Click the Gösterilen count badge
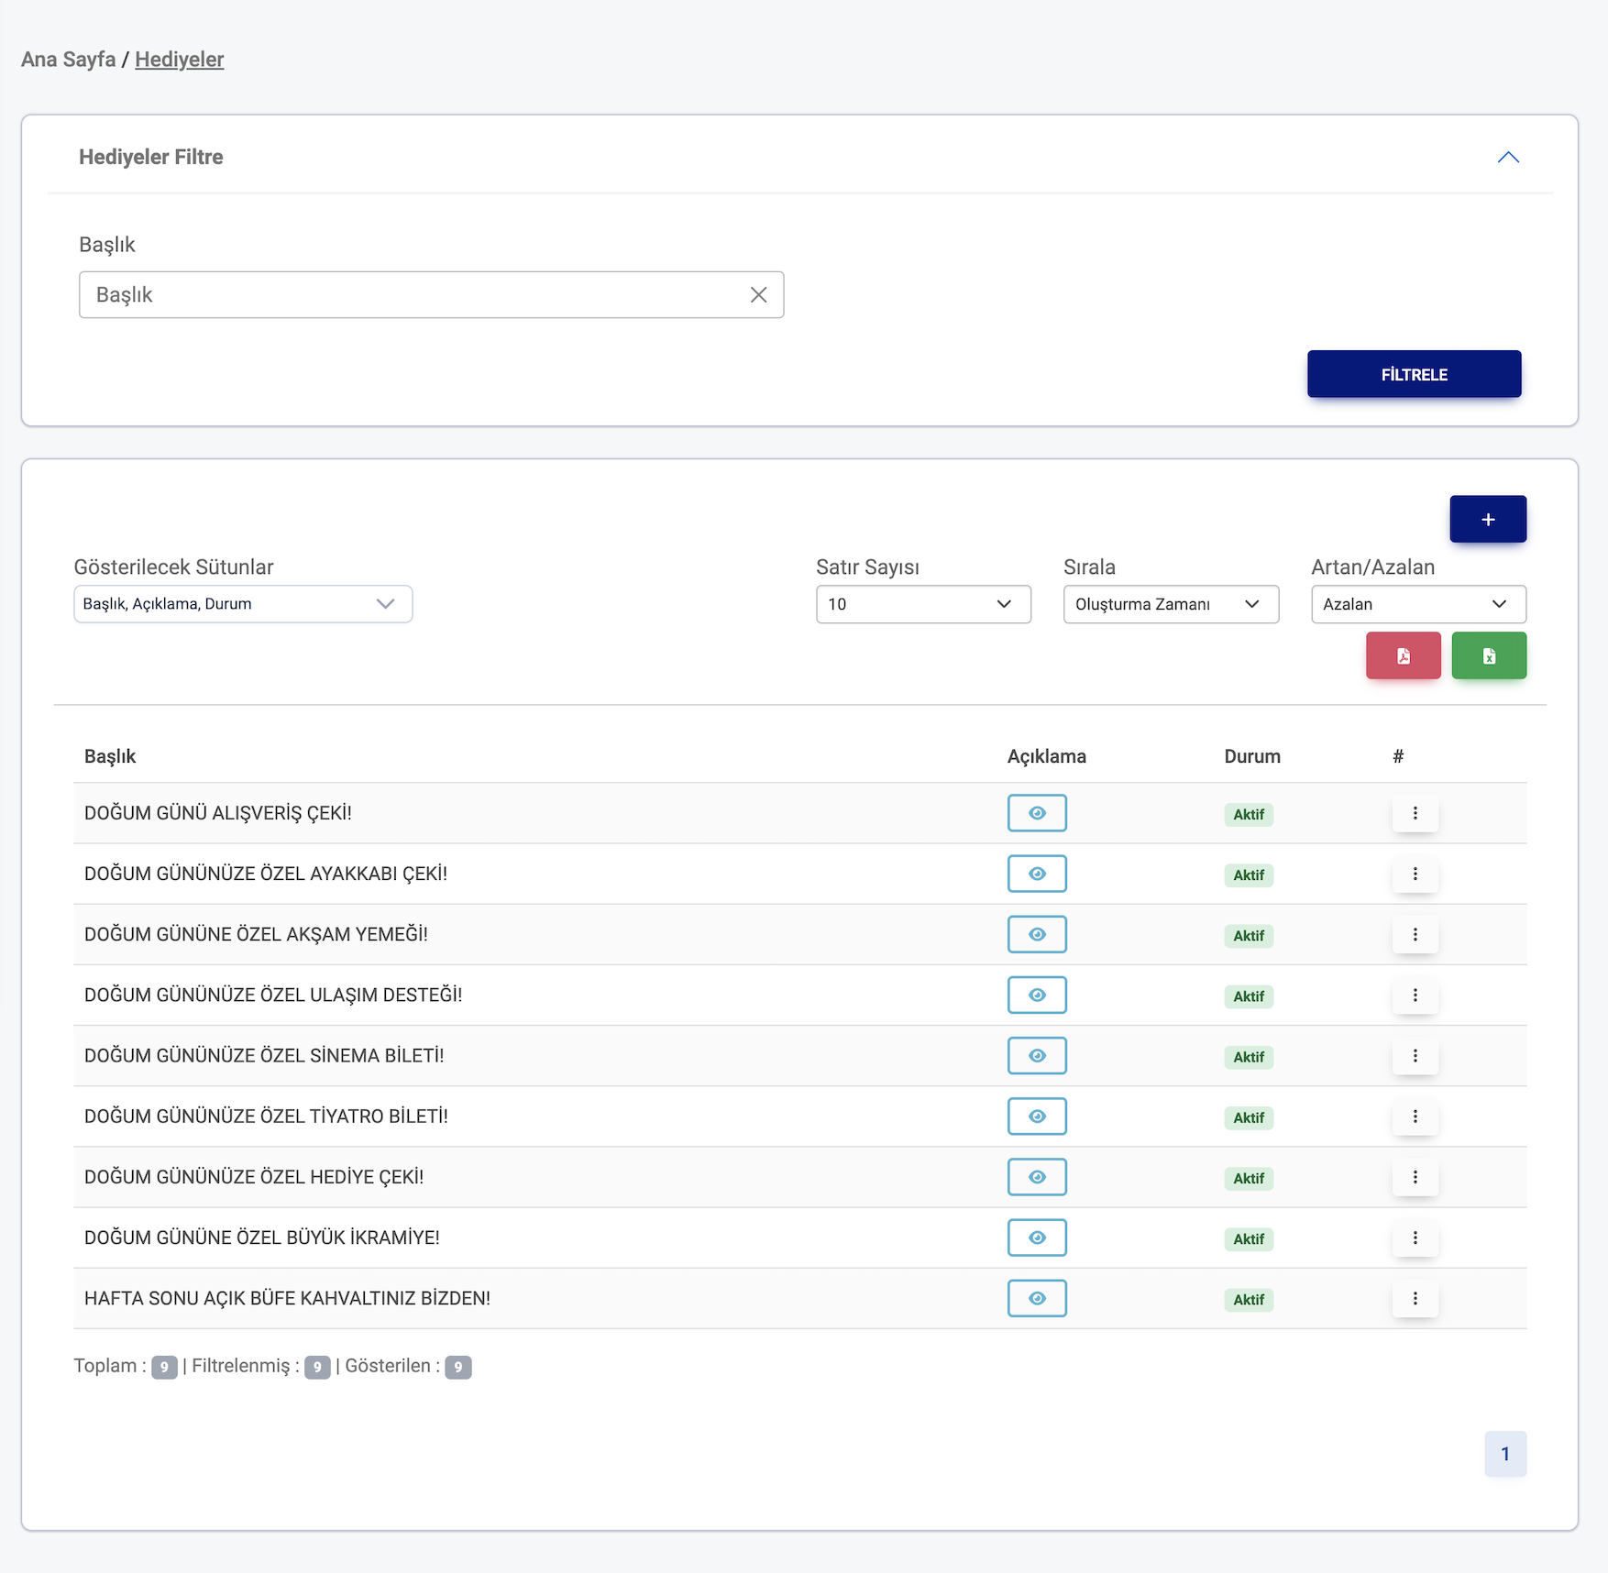The height and width of the screenshot is (1573, 1608). tap(458, 1367)
